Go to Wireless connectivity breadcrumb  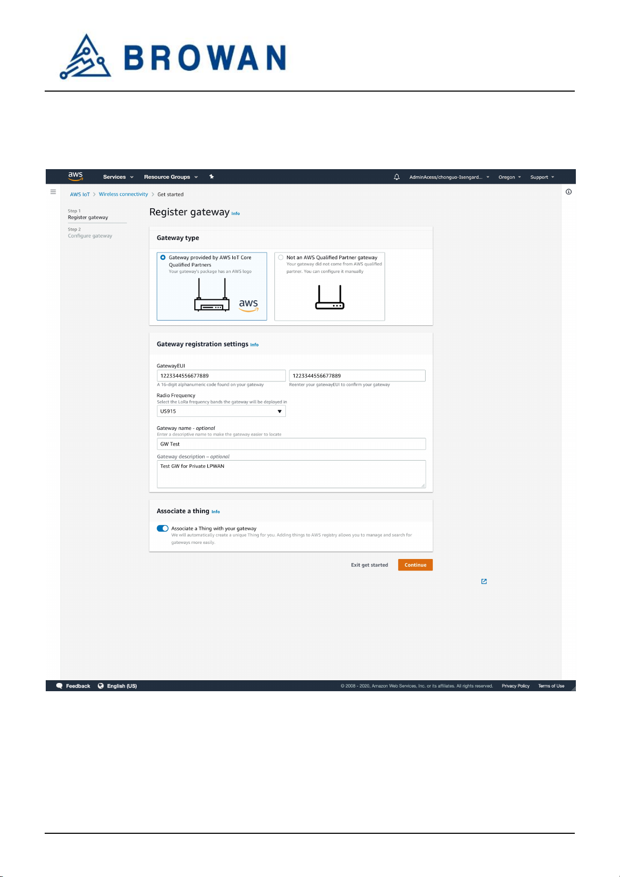point(123,194)
